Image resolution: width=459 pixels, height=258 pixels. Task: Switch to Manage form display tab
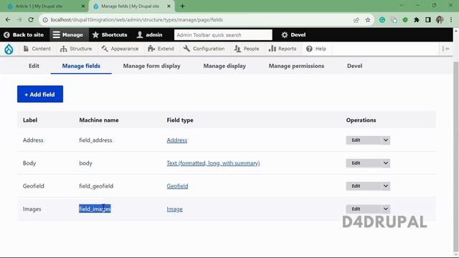pos(151,66)
